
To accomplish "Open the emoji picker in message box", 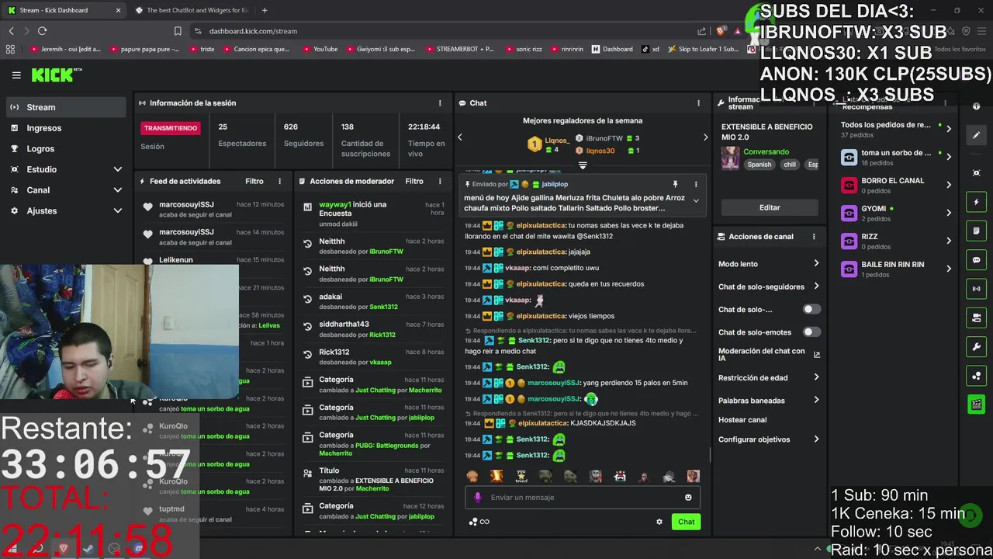I will [688, 498].
